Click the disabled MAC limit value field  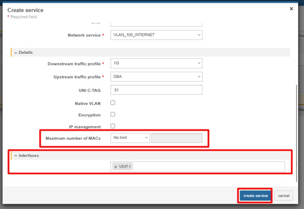pyautogui.click(x=177, y=138)
